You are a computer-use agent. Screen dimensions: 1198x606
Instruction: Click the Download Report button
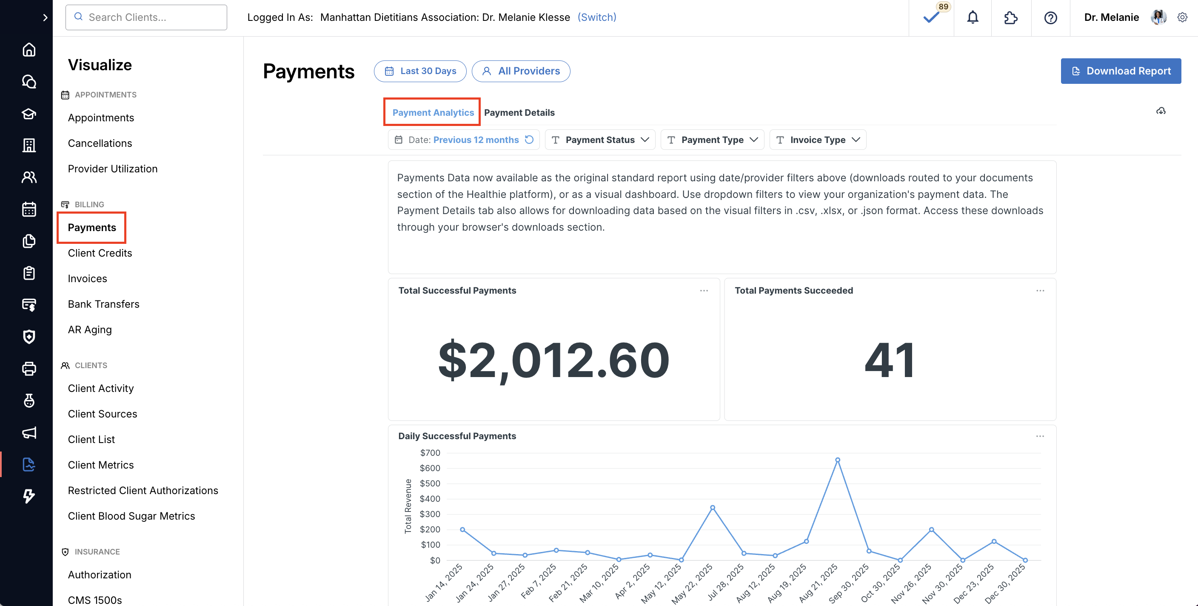[x=1120, y=71]
